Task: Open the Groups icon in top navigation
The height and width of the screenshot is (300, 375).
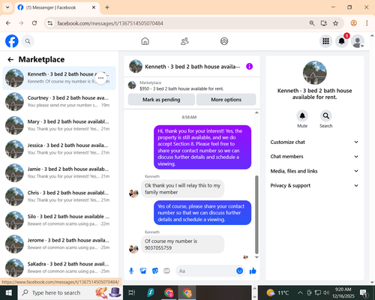Action: tap(224, 41)
